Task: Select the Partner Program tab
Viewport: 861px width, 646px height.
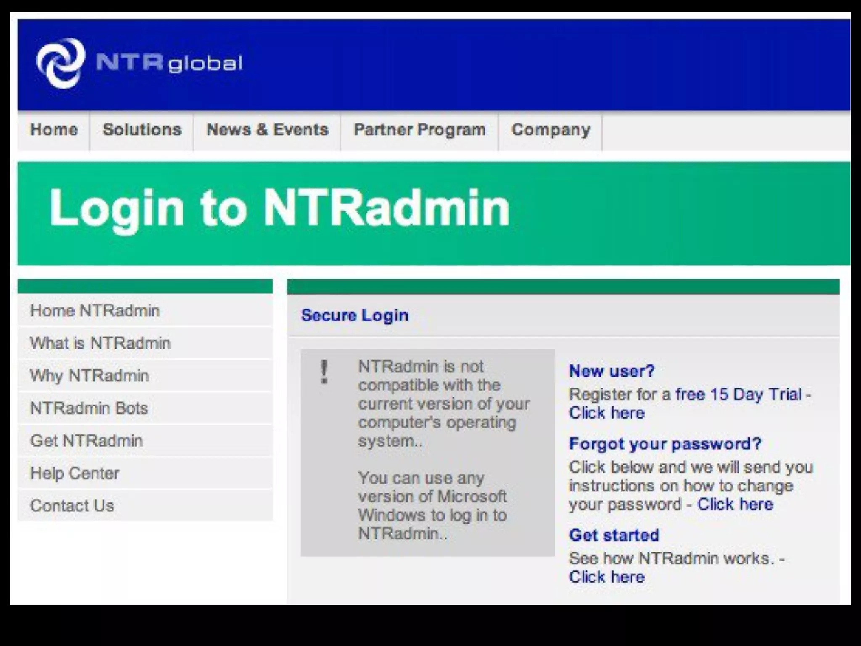Action: click(420, 130)
